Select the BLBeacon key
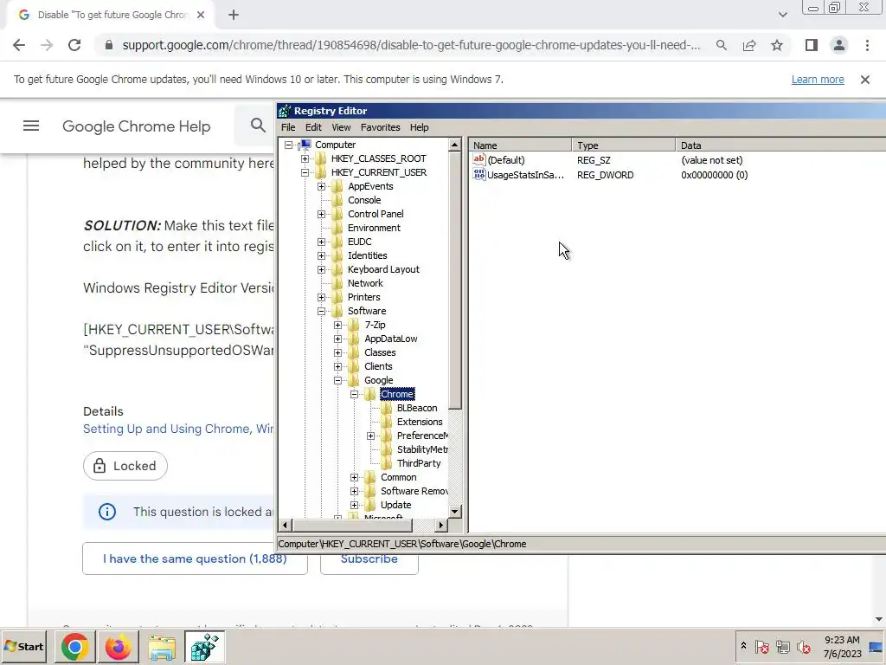 [417, 408]
